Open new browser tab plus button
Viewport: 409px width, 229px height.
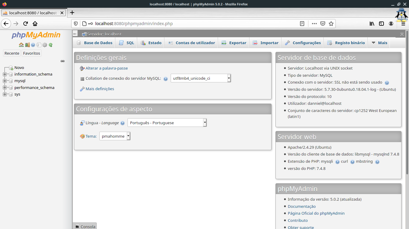point(72,13)
